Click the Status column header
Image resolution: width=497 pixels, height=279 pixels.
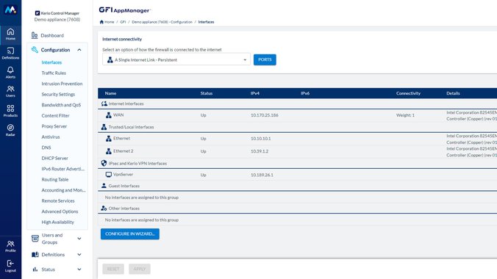coord(207,93)
